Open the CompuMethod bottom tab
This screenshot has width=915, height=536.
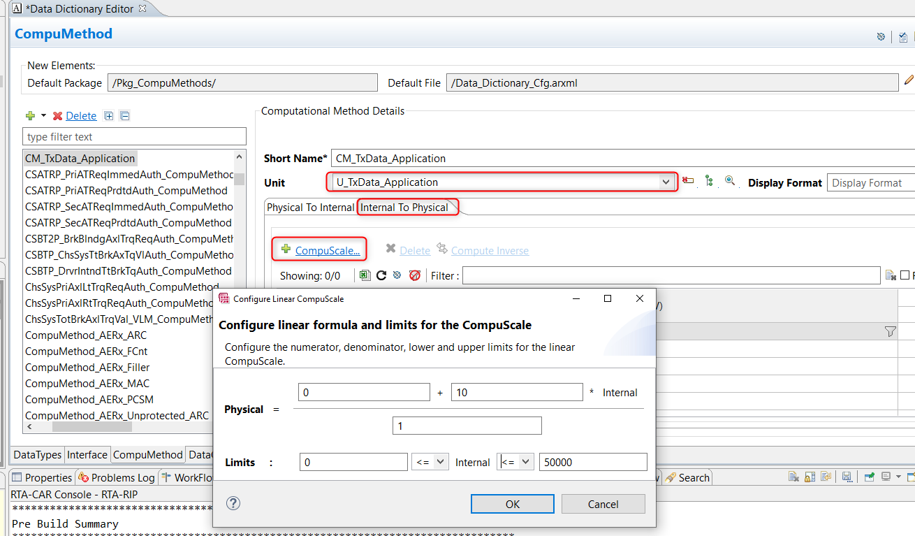pos(147,455)
